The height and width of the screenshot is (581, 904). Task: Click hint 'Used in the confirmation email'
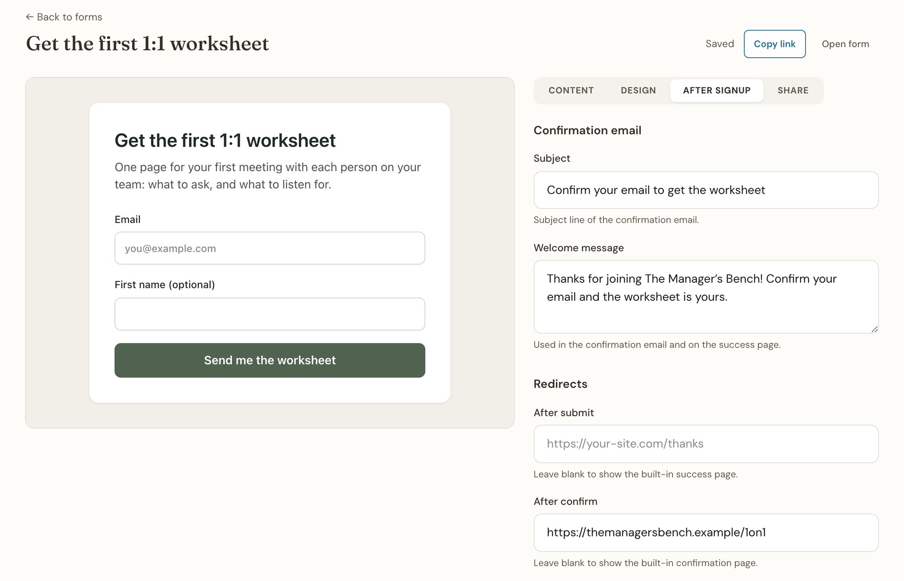pyautogui.click(x=657, y=345)
